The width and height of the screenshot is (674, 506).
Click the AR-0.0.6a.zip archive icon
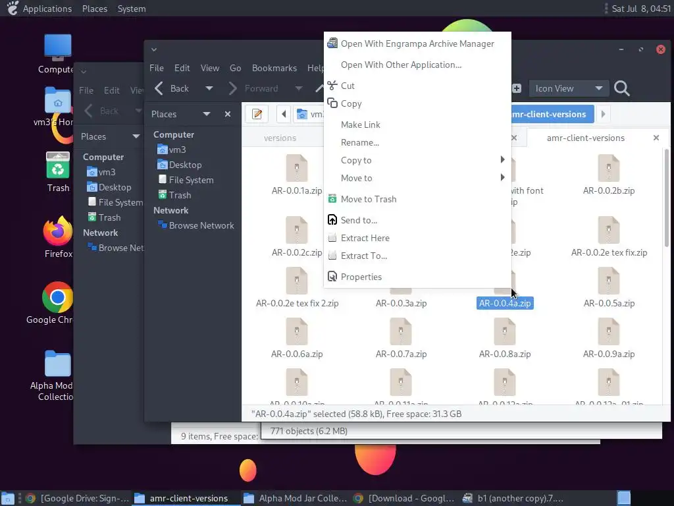pyautogui.click(x=297, y=331)
